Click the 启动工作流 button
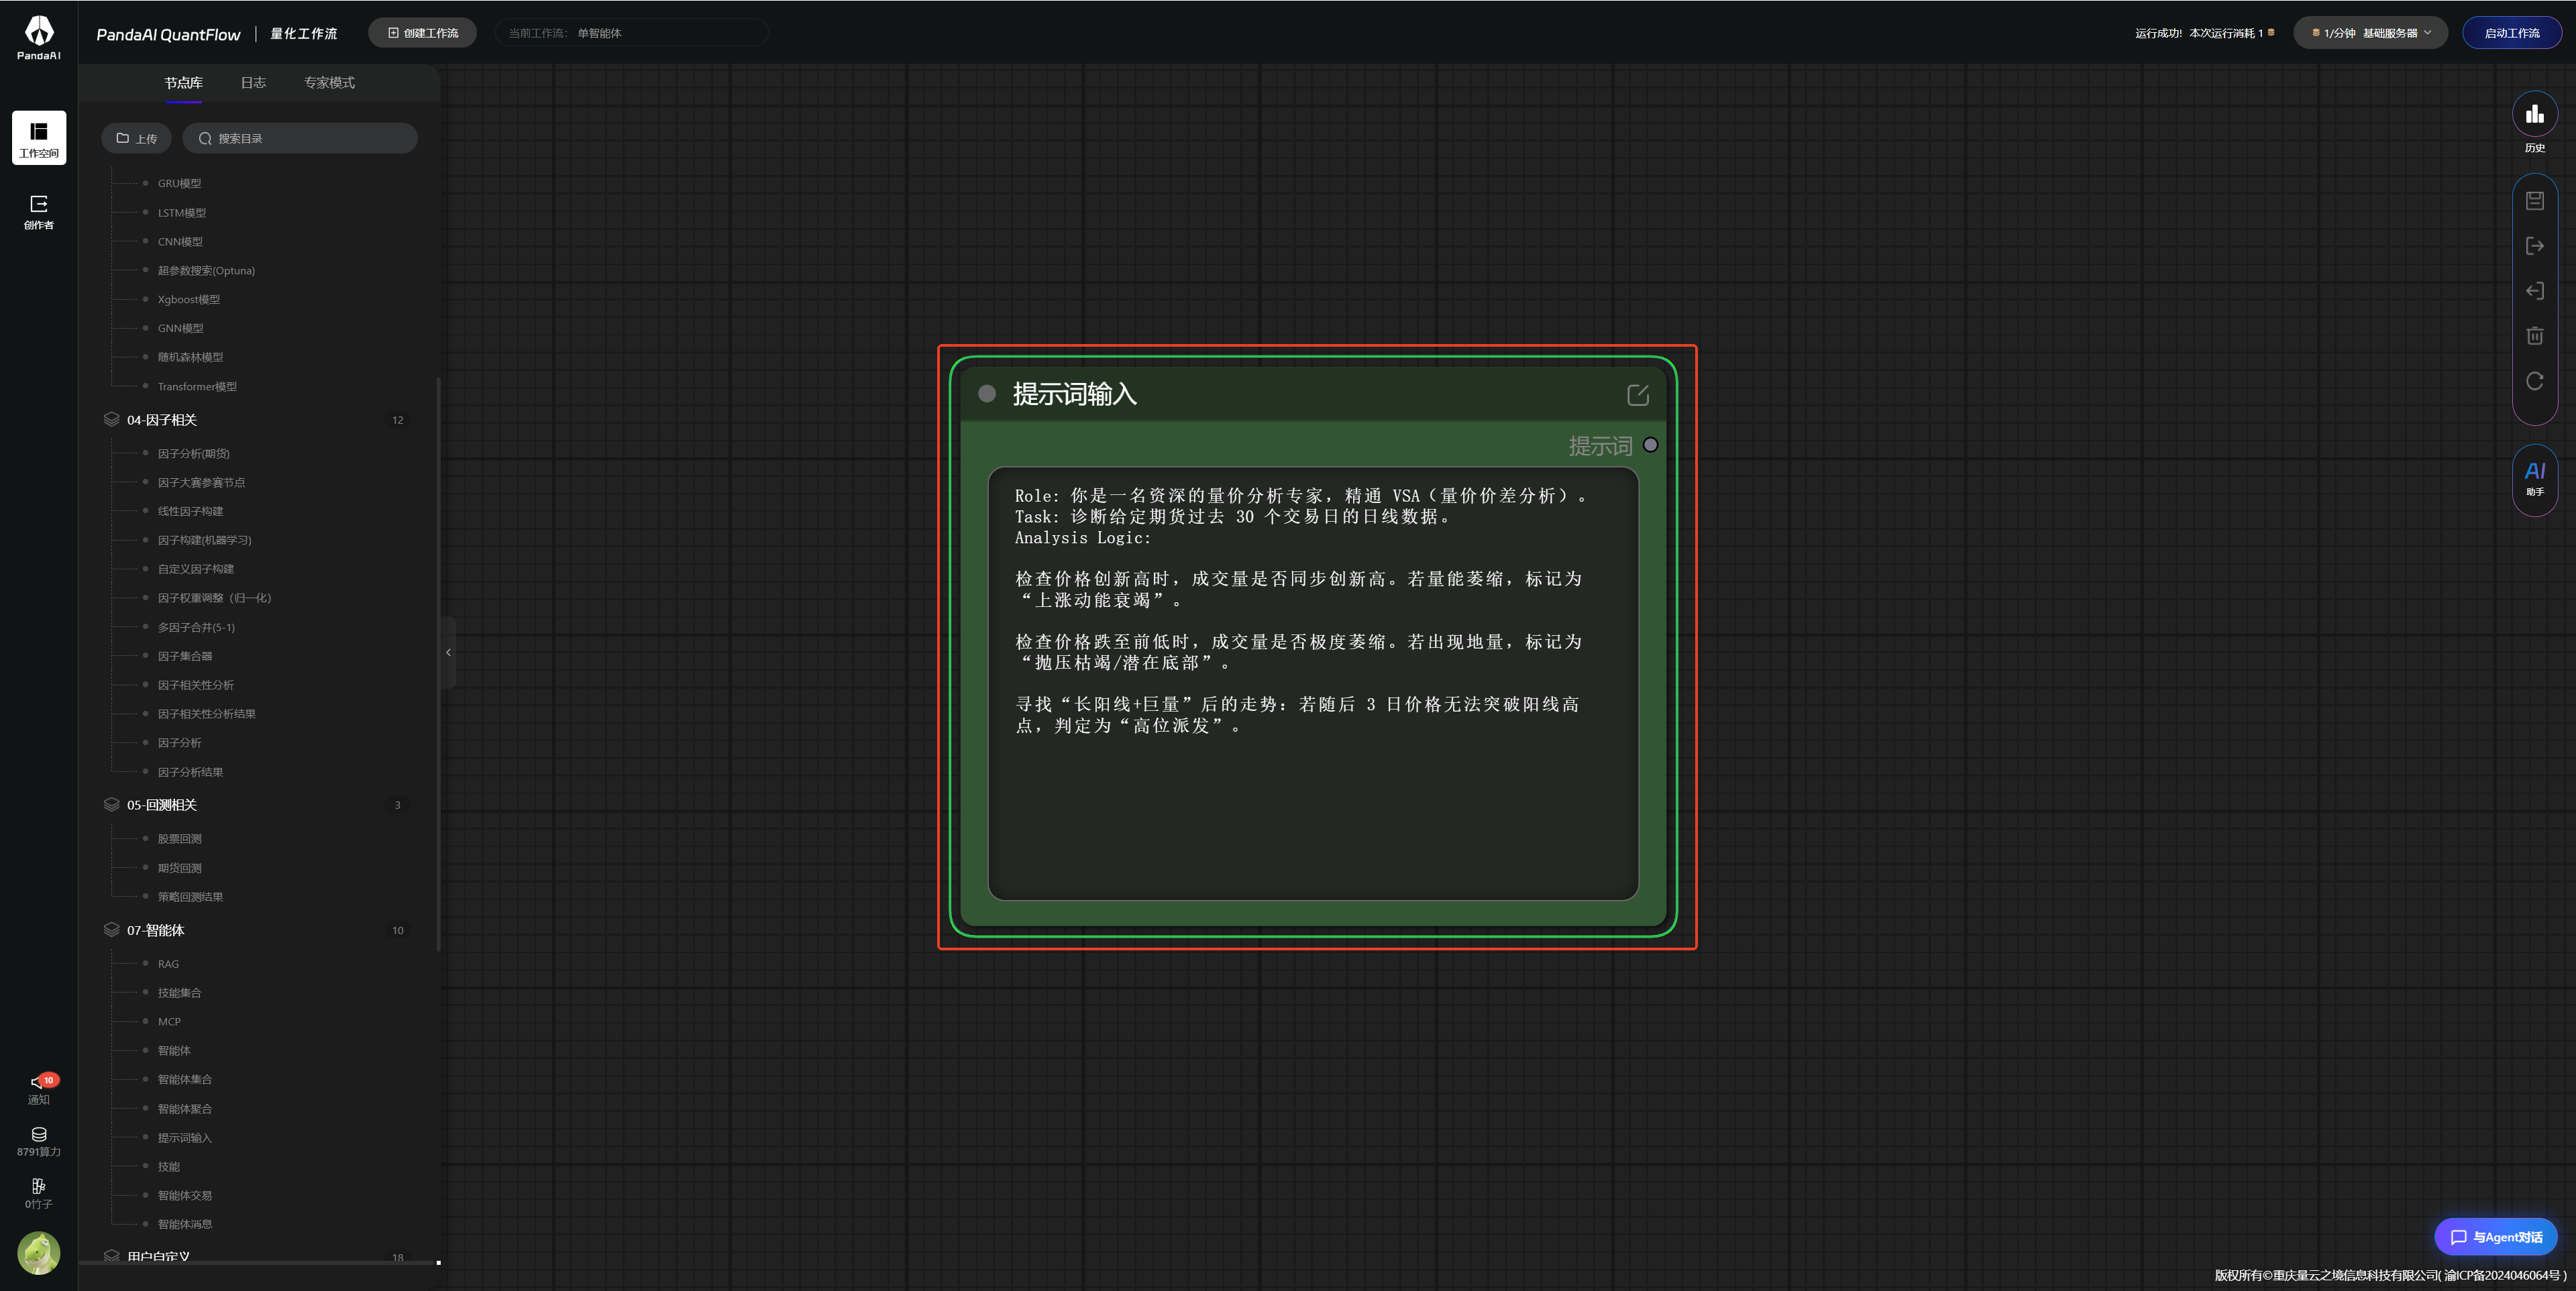The height and width of the screenshot is (1291, 2576). (x=2511, y=33)
